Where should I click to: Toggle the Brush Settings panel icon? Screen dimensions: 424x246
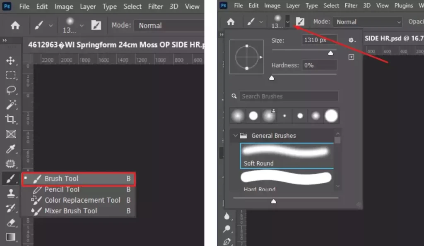click(300, 21)
